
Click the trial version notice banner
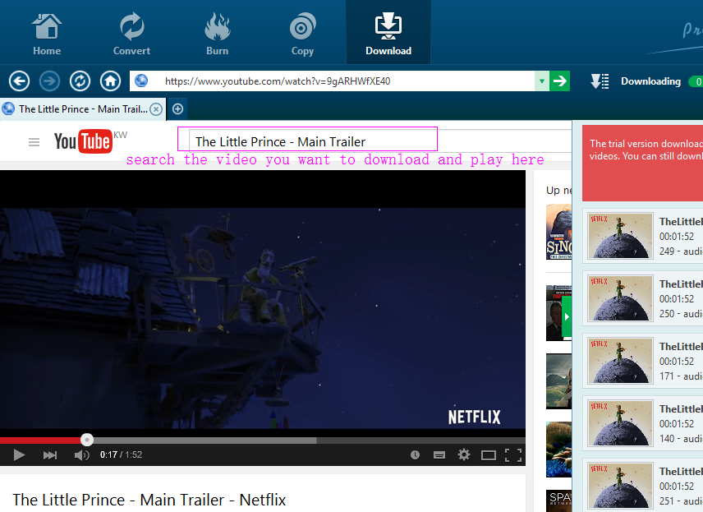pyautogui.click(x=642, y=163)
